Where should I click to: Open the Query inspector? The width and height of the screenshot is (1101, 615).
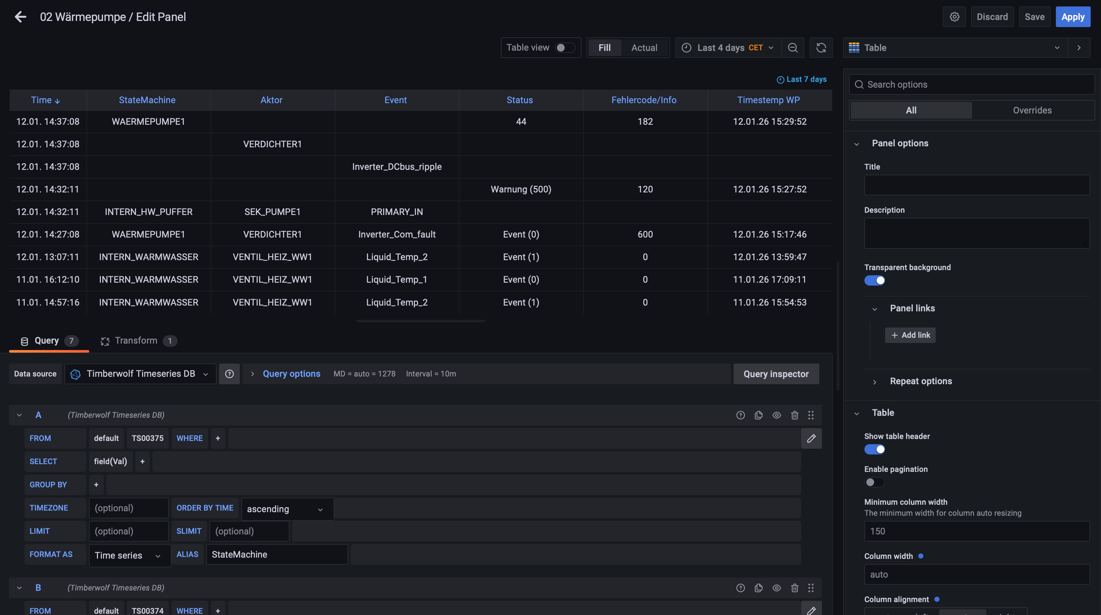coord(776,374)
